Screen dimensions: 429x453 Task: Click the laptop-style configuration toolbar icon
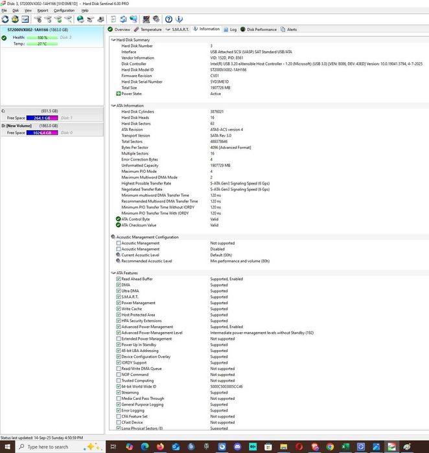pos(146,19)
